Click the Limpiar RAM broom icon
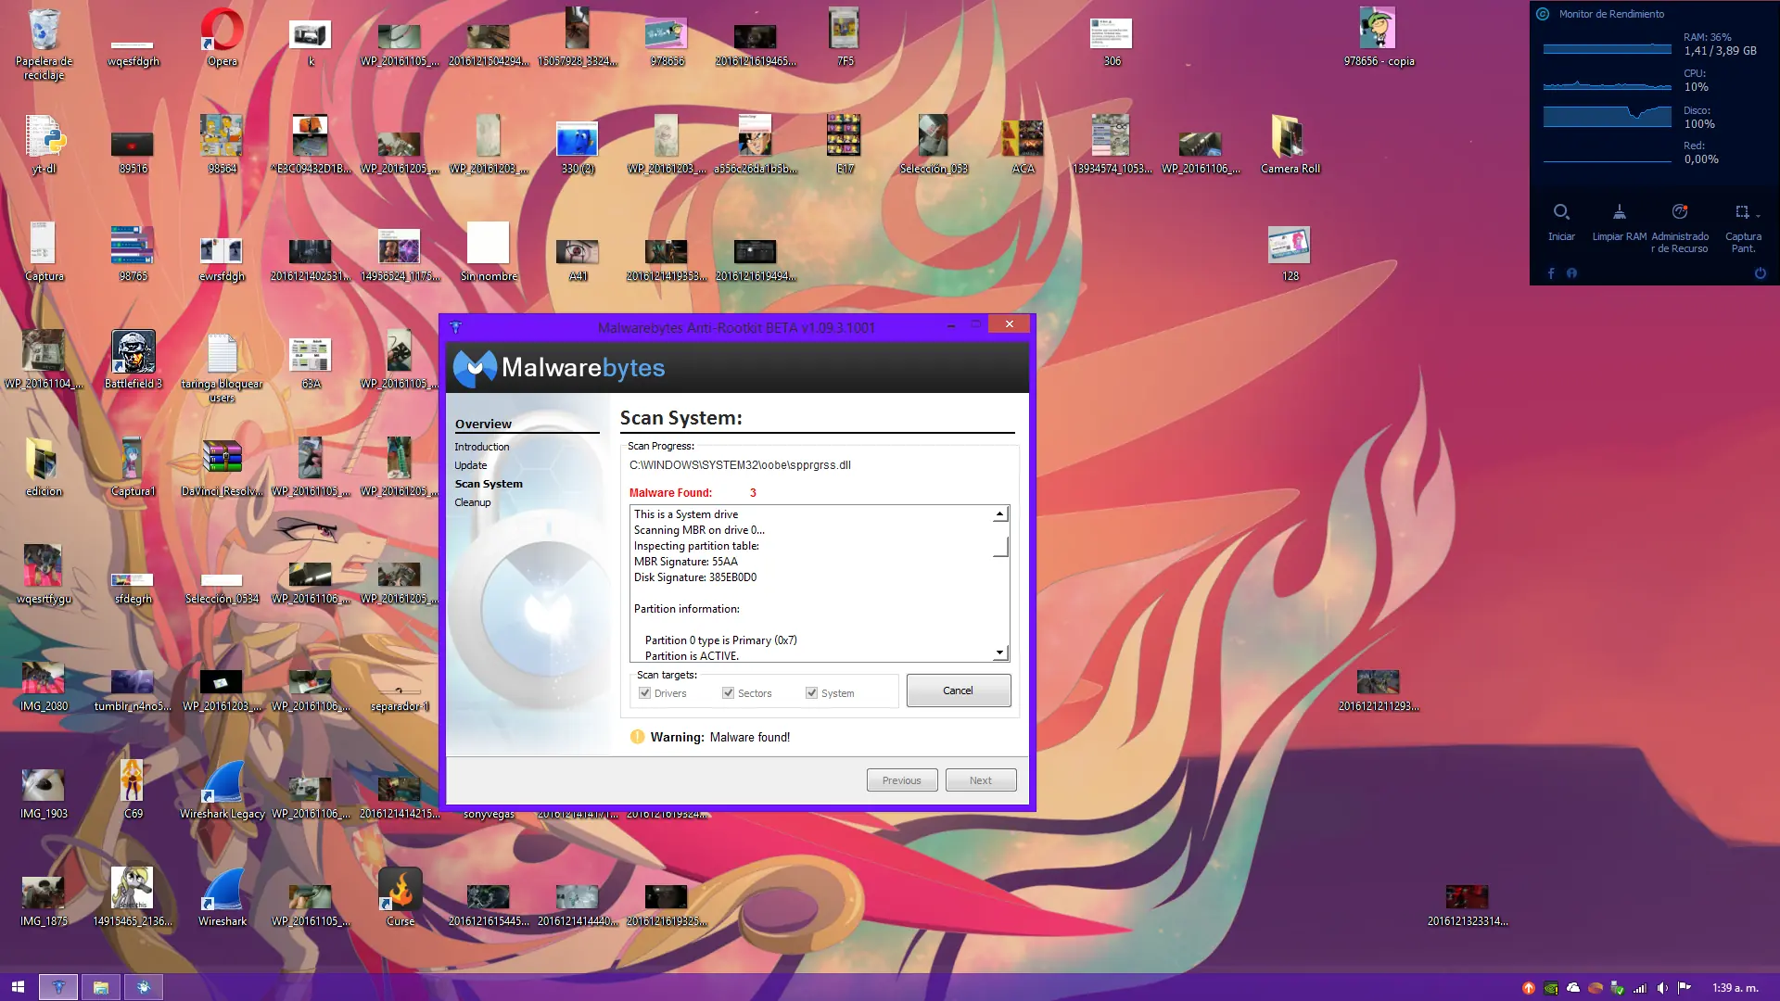This screenshot has width=1780, height=1001. [1619, 212]
